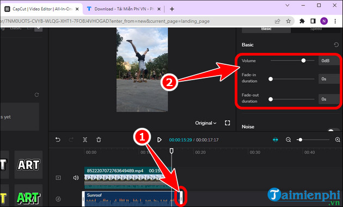The width and height of the screenshot is (343, 207).
Task: Zoom out the timeline
Action: point(289,139)
